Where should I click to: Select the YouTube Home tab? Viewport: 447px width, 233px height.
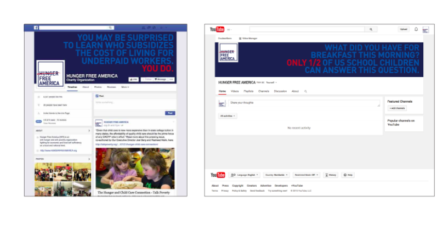click(222, 91)
